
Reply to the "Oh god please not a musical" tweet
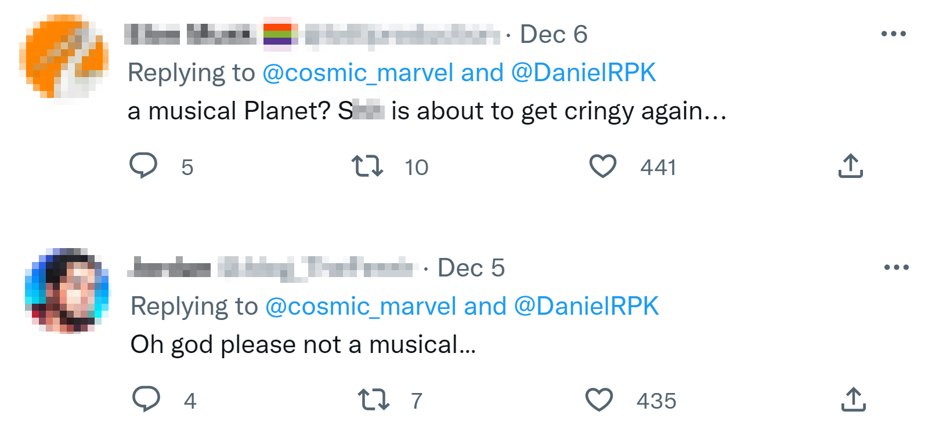(146, 399)
